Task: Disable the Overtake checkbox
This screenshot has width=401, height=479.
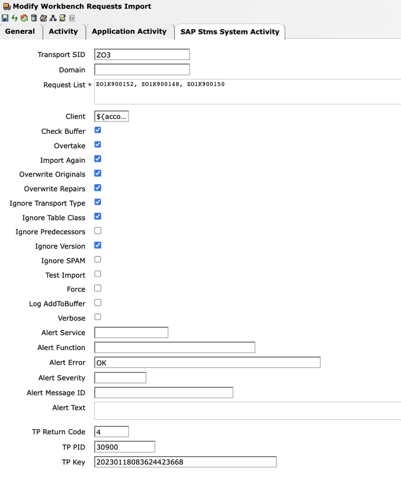Action: (98, 145)
